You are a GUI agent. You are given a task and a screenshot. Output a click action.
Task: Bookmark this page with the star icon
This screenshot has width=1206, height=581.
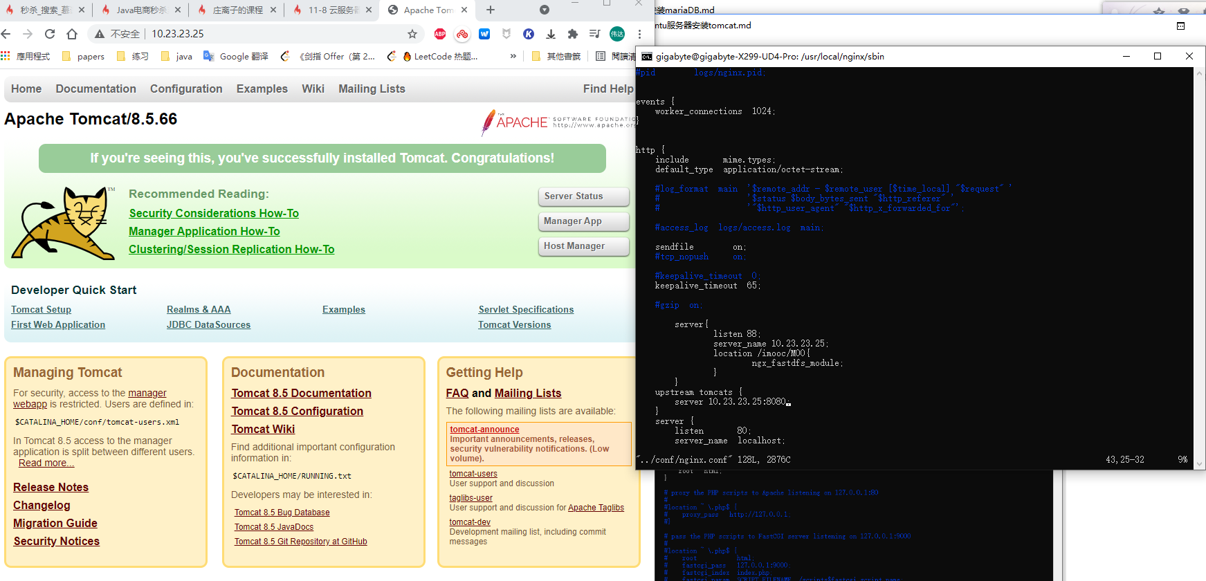point(412,34)
